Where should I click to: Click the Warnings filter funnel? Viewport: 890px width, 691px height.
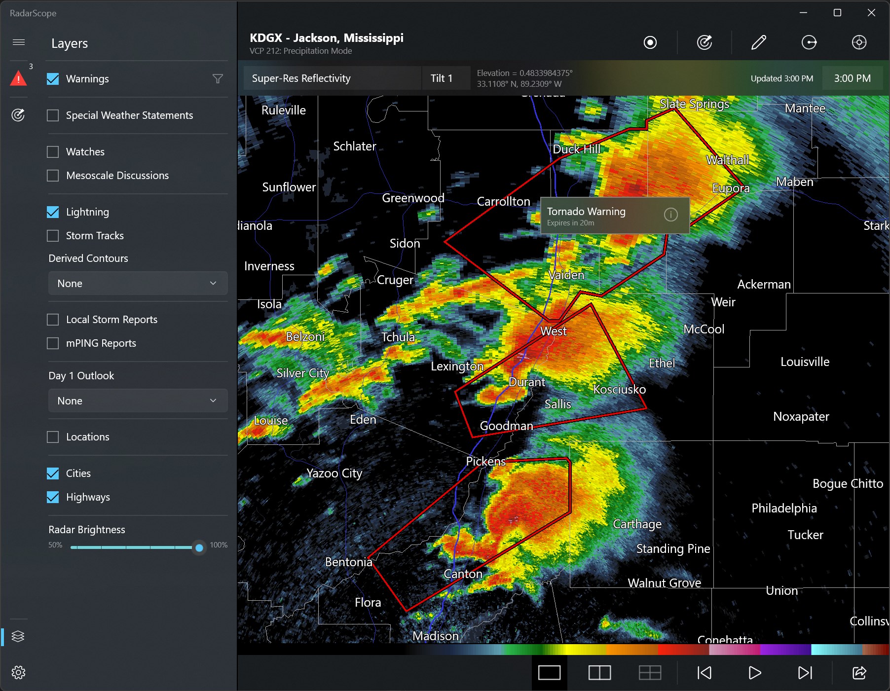click(218, 78)
